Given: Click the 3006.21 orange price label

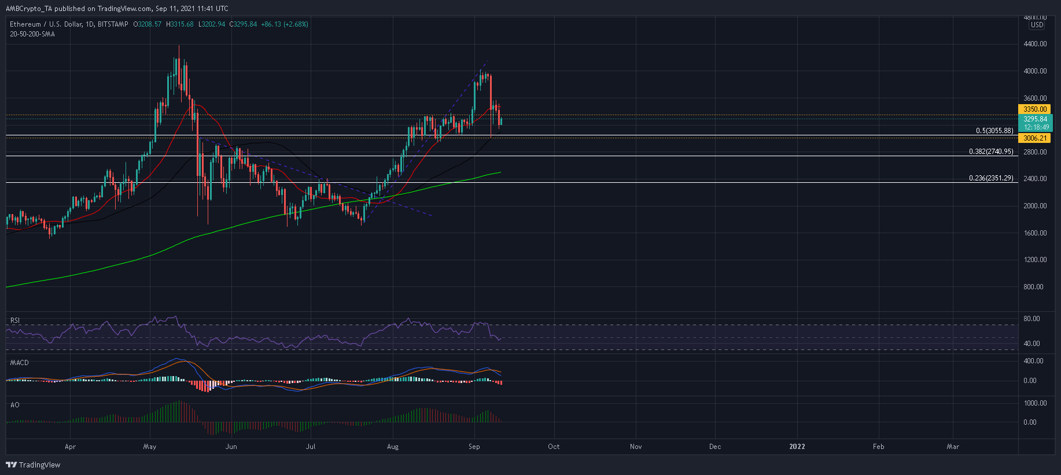Looking at the screenshot, I should click(x=1035, y=138).
